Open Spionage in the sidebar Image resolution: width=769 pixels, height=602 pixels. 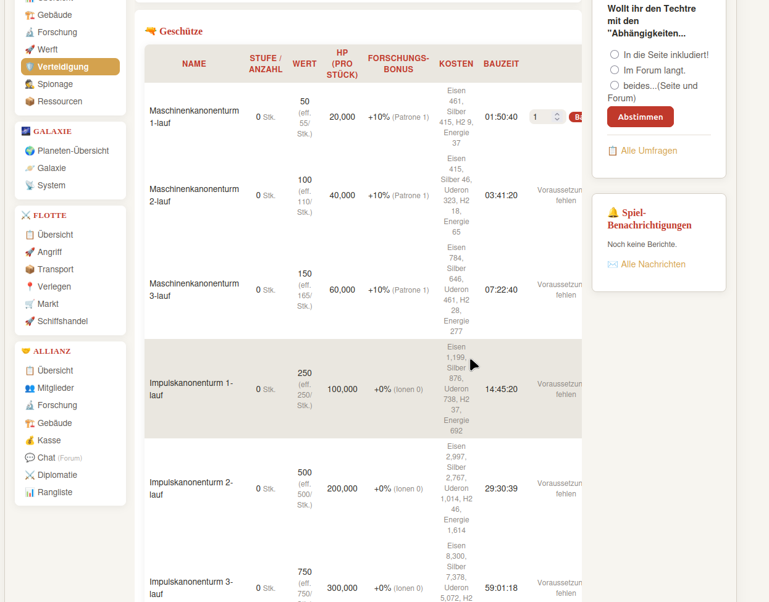(55, 84)
